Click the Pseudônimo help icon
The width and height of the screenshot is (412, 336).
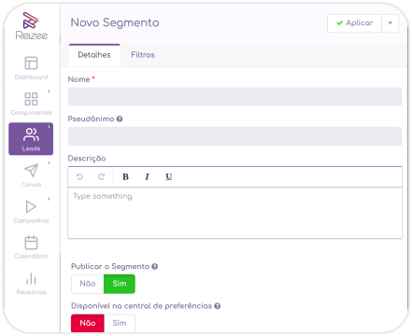coord(120,119)
